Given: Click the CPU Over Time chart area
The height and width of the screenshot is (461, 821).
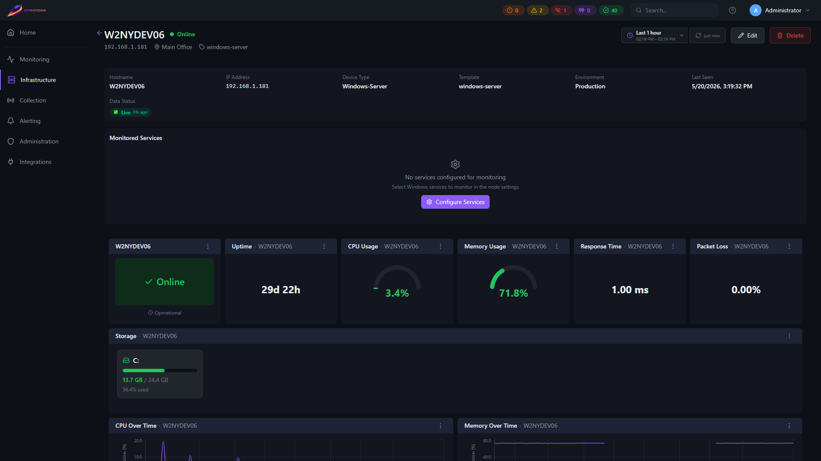Looking at the screenshot, I should point(281,447).
